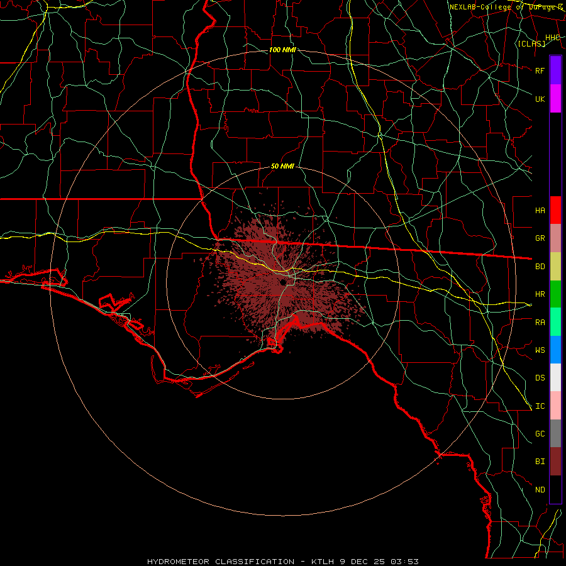Click the HA legend label
The image size is (566, 566).
[540, 210]
